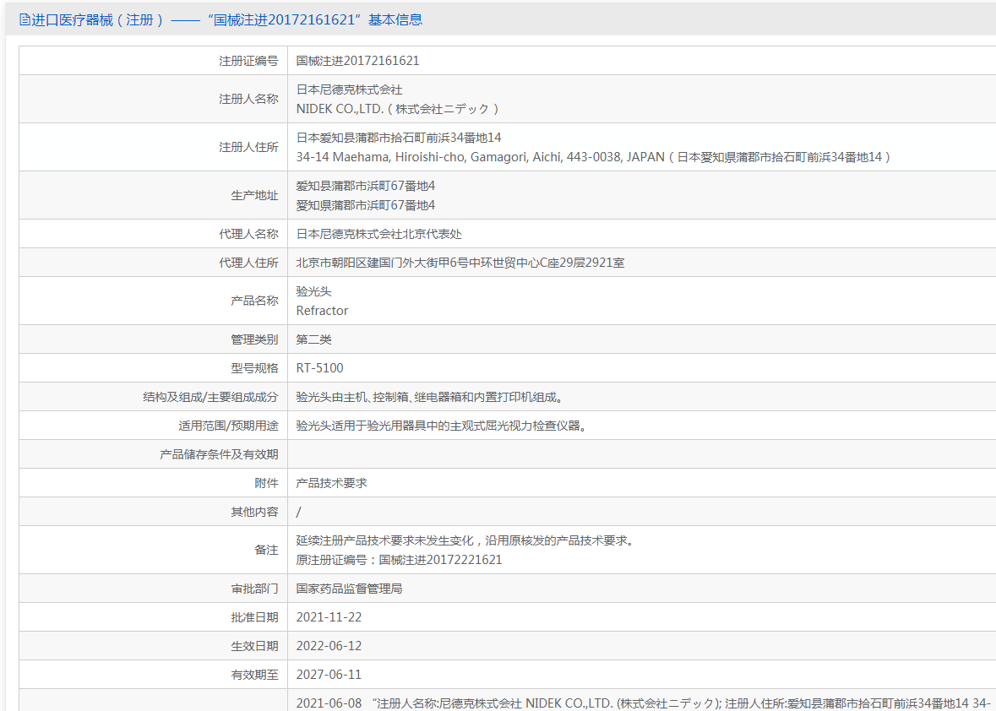Click the 管理类别 value 第二类
Screen dimensions: 996x711
click(313, 339)
